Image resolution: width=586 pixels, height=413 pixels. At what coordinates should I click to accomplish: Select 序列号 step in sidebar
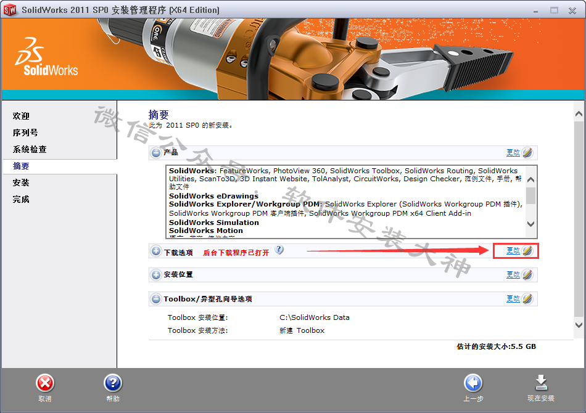click(25, 133)
